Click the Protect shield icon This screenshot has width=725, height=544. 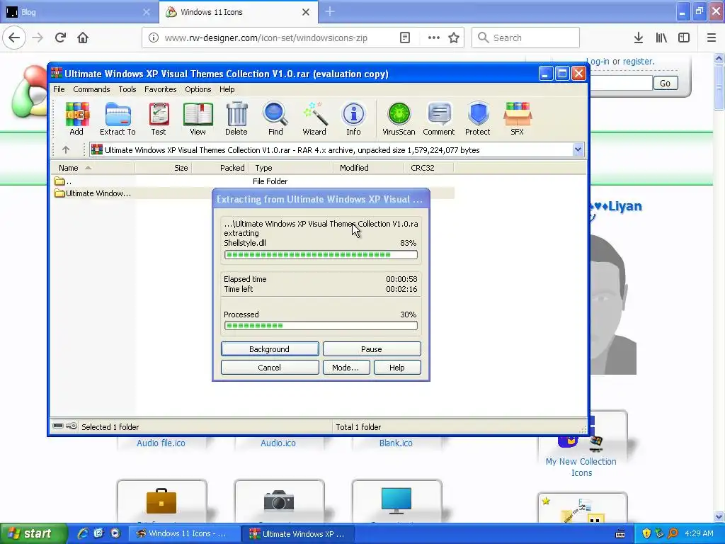(478, 119)
